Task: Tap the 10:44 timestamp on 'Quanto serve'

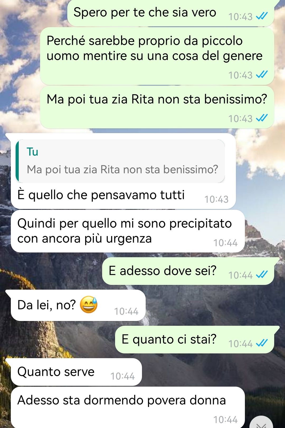Action: (122, 376)
